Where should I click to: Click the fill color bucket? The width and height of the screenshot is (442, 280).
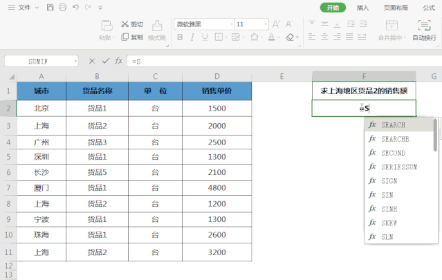pyautogui.click(x=255, y=37)
